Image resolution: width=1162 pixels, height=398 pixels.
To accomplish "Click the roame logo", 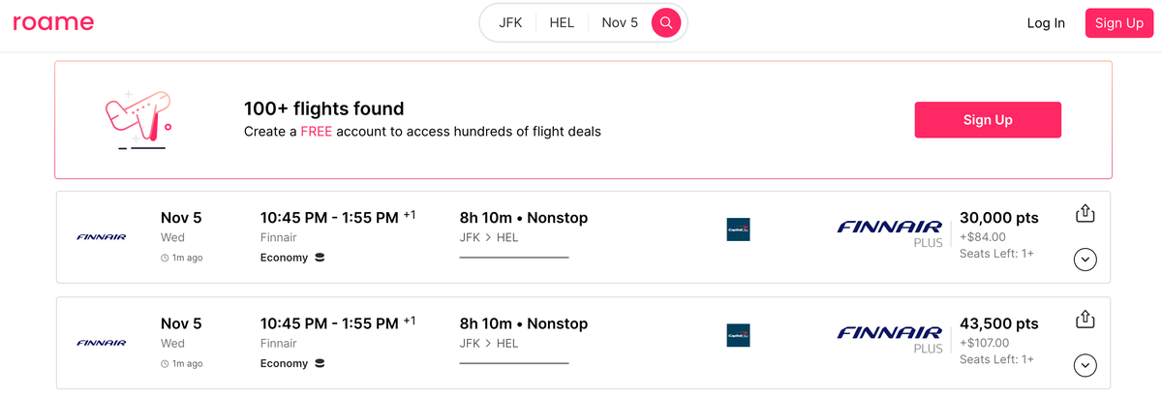I will 54,22.
